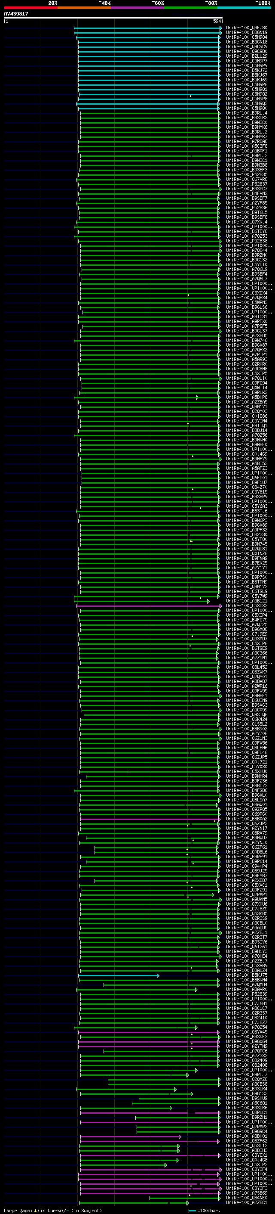This screenshot has height=1214, width=275.
Task: Open hit UniRef100_C5H9Q4
Action: tap(247, 37)
